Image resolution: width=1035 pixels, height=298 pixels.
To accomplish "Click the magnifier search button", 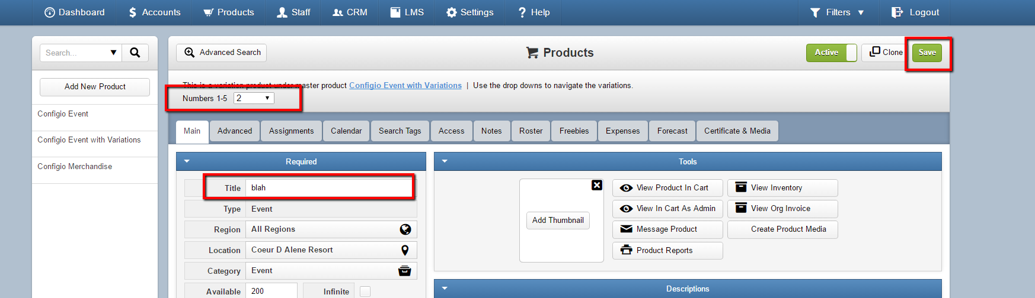I will tap(135, 53).
